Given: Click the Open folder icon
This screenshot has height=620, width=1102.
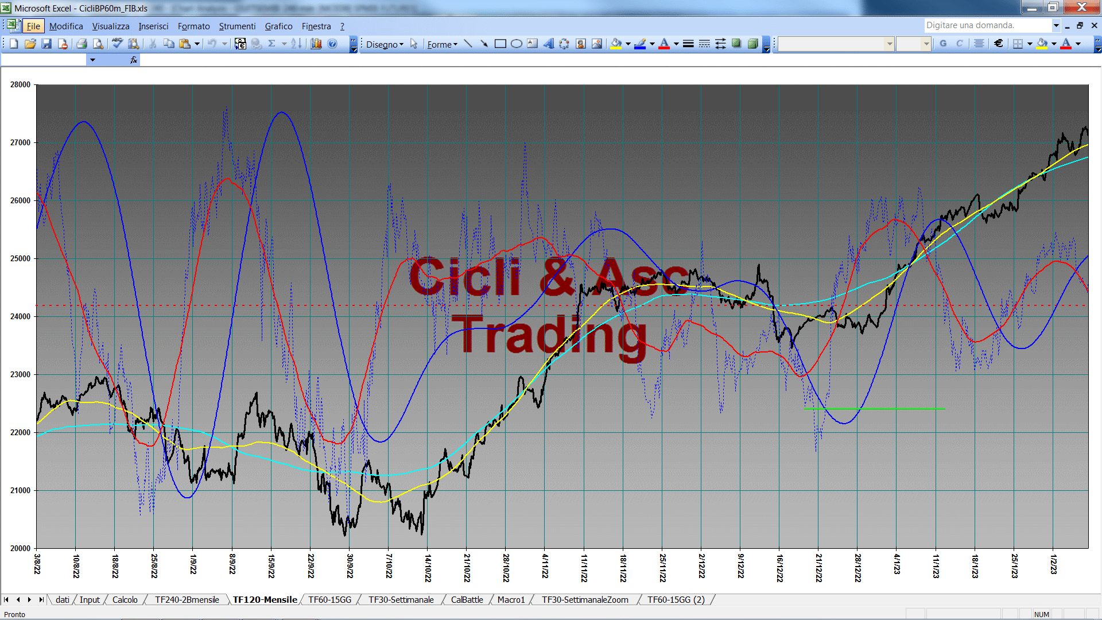Looking at the screenshot, I should (x=30, y=44).
